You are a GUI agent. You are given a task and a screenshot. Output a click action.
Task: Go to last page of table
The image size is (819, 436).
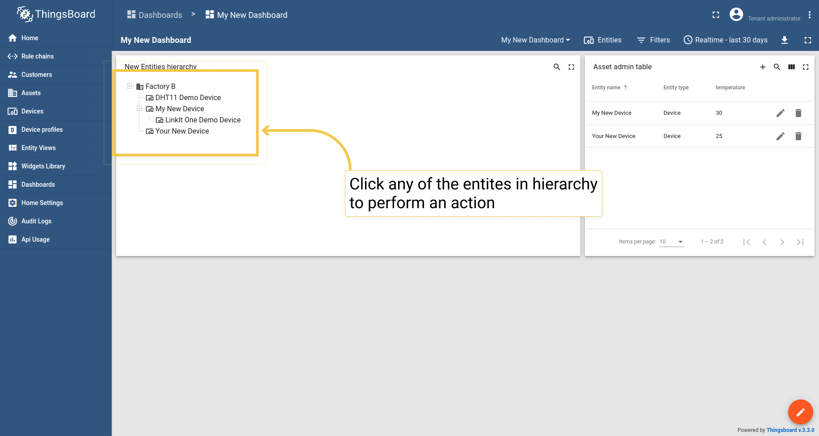[800, 242]
